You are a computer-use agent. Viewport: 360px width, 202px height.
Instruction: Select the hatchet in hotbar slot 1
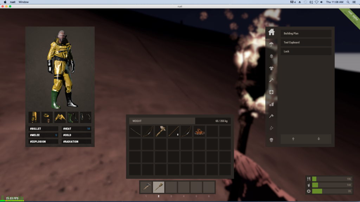click(146, 187)
